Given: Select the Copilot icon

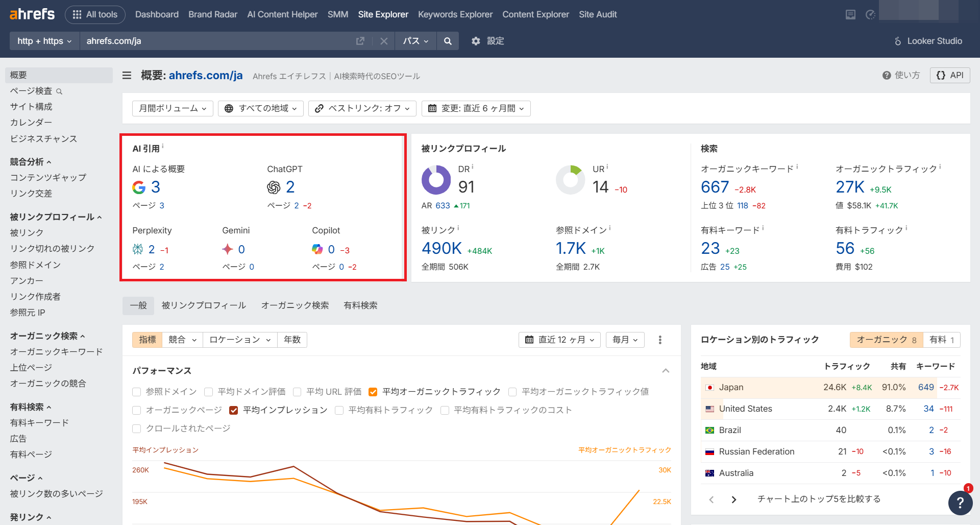Looking at the screenshot, I should click(317, 249).
